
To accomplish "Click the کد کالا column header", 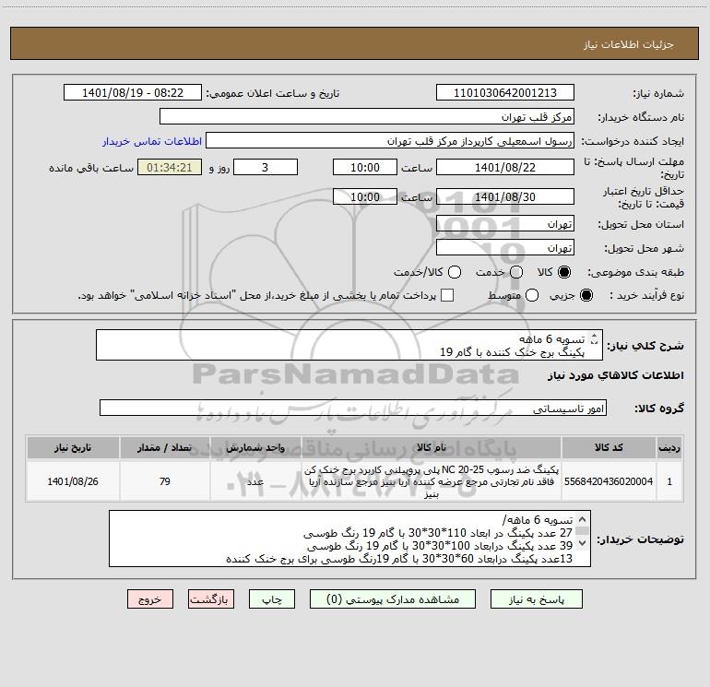I will point(609,447).
